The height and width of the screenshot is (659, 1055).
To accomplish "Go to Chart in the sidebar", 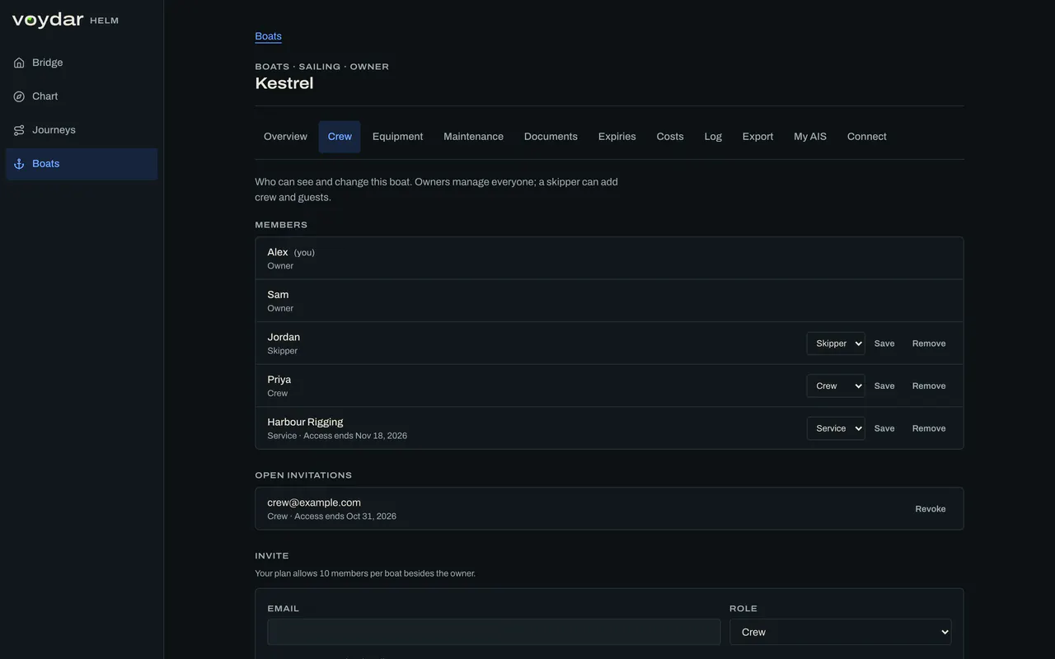I will (82, 96).
